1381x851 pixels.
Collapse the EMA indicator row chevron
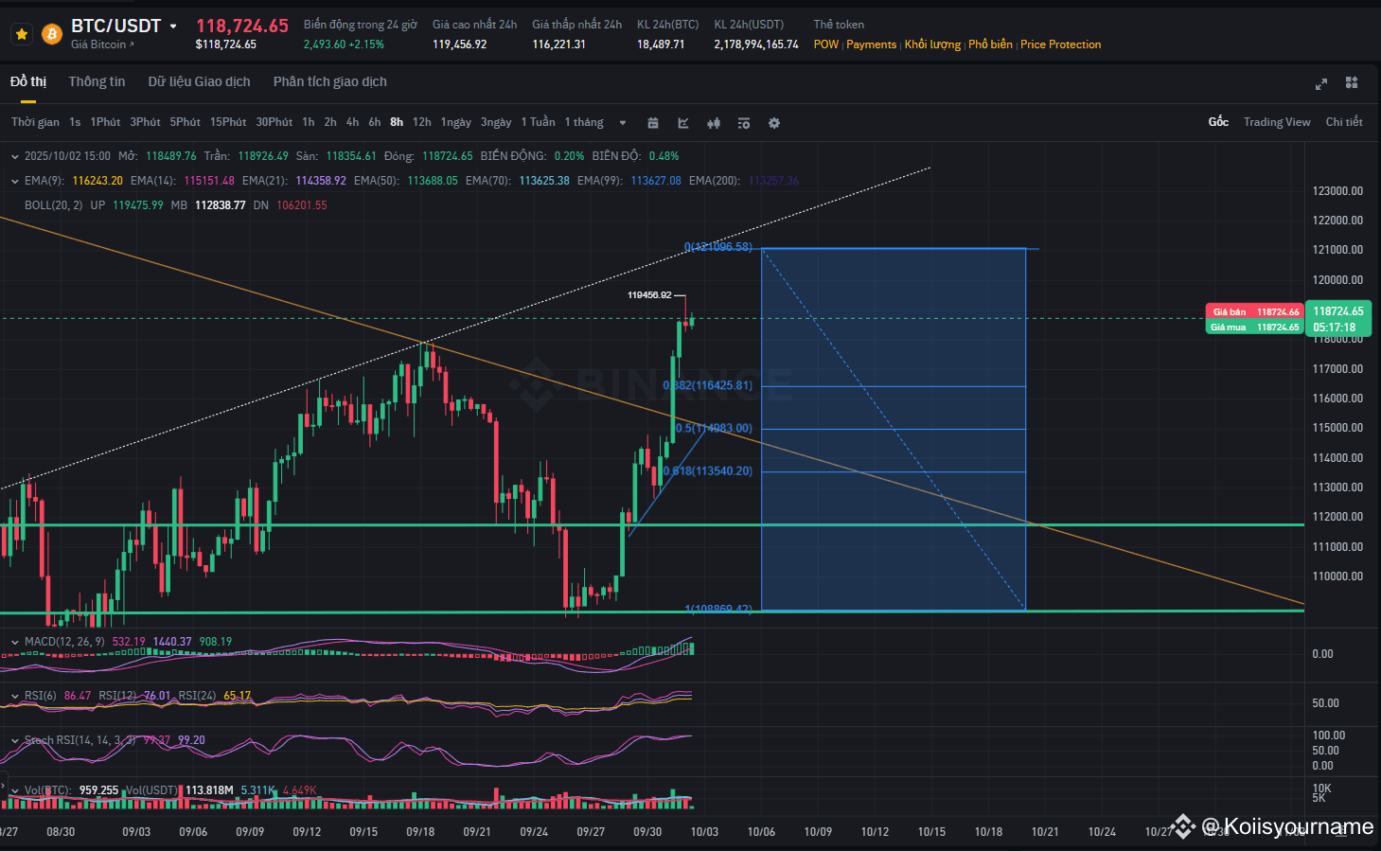pos(14,181)
